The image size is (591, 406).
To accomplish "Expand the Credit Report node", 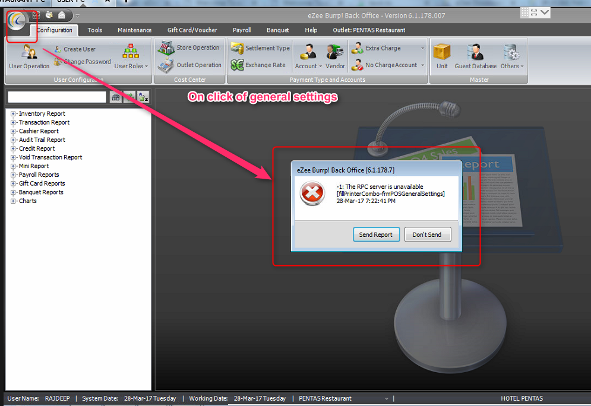I will click(x=13, y=149).
